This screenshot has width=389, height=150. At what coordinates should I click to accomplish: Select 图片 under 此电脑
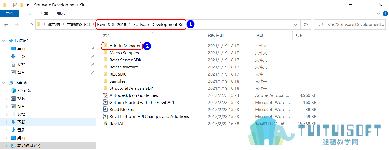[x=21, y=106]
